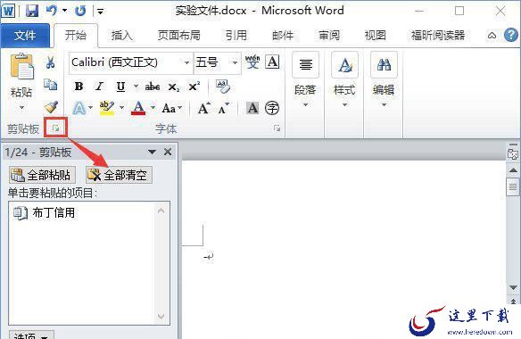Click the Clear Formatting eraser icon
The image size is (521, 339).
[x=223, y=87]
